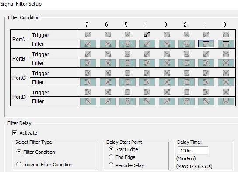Viewport: 238px width, 172px height.
Task: Toggle the Activate filter delay checkbox
Action: (x=14, y=132)
